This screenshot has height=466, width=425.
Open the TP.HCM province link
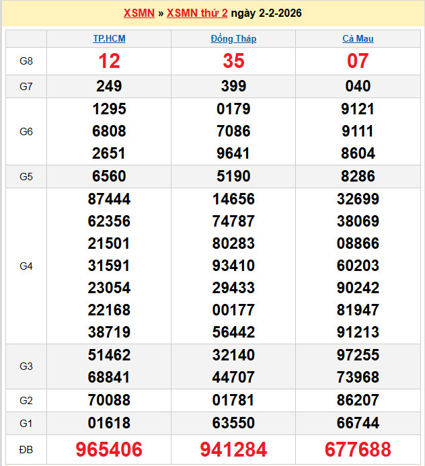(x=109, y=39)
